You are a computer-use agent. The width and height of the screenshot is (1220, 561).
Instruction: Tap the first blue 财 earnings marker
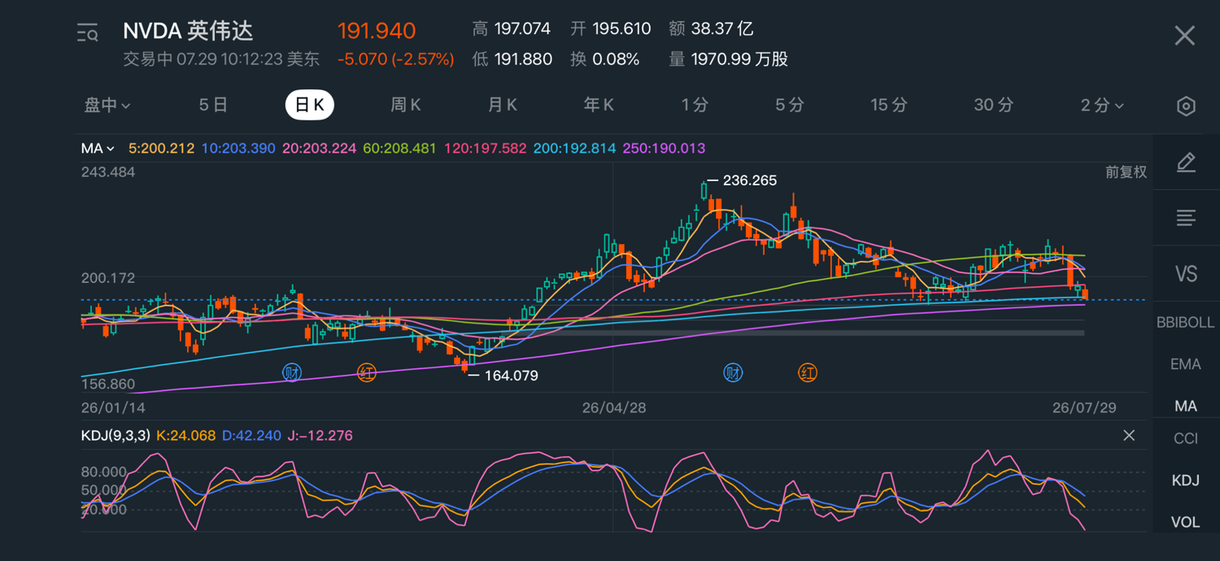pyautogui.click(x=292, y=373)
